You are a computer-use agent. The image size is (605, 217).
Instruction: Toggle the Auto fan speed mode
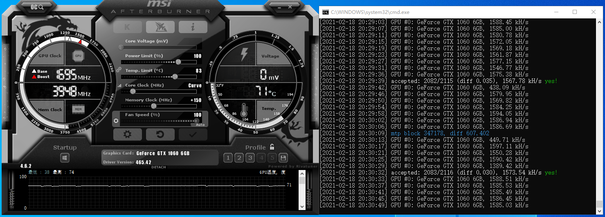(200, 125)
